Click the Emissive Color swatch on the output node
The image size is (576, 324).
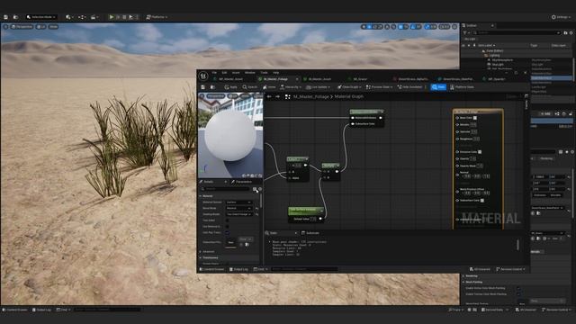480,152
